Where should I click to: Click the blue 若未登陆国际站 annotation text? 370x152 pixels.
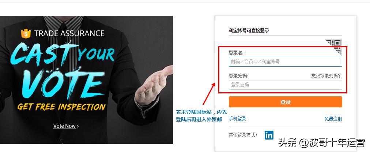pos(201,116)
